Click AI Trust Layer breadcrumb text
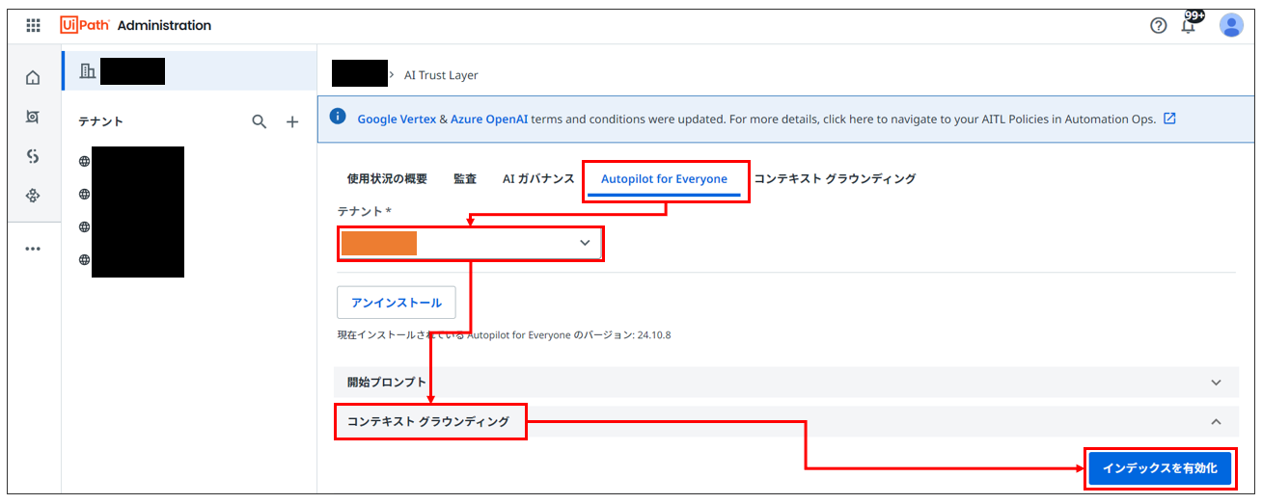 click(x=441, y=75)
